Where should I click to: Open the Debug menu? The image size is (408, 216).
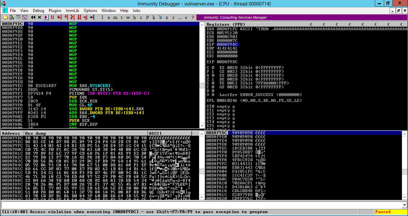pos(39,11)
